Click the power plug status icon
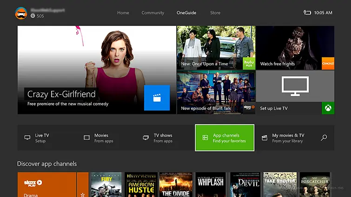This screenshot has width=351, height=197. [x=307, y=13]
